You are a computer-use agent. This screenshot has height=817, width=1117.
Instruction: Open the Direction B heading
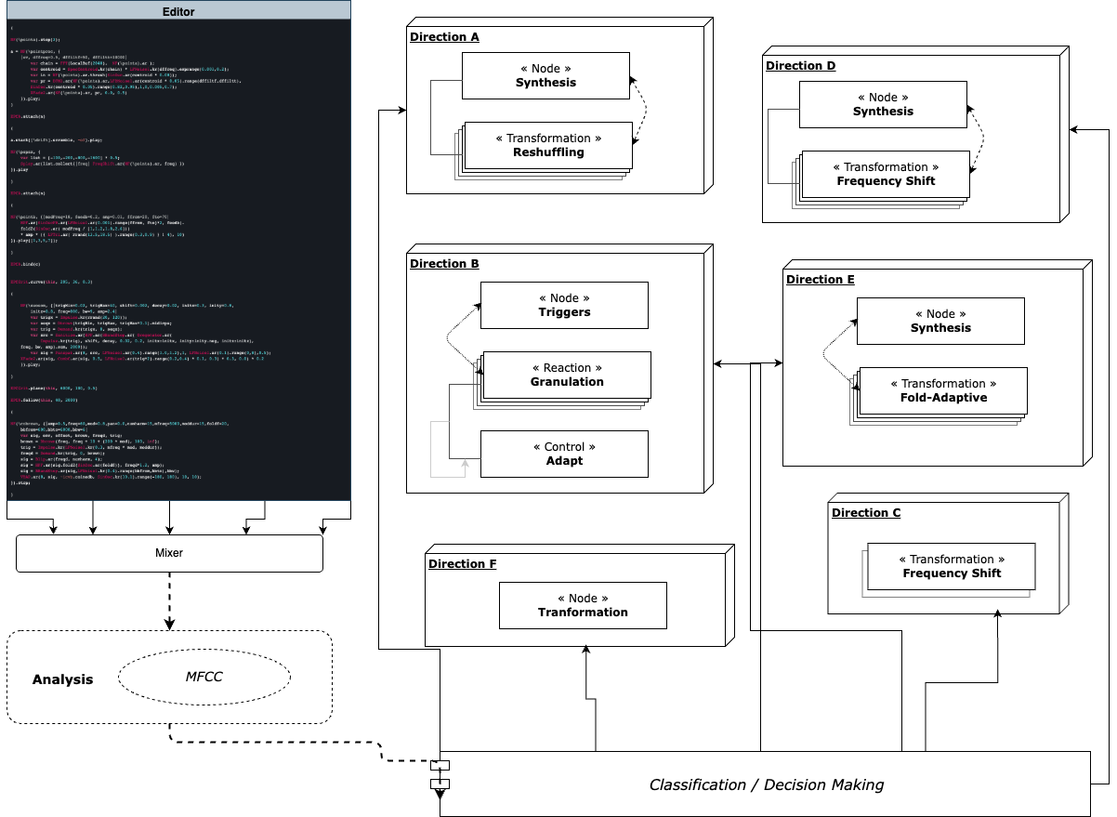coord(444,263)
